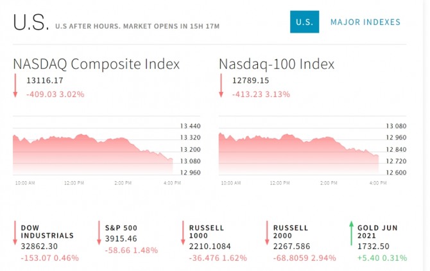Click the Nasdaq-100 red down arrow
The height and width of the screenshot is (271, 430).
tap(221, 85)
